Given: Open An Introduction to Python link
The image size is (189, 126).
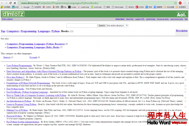Looking at the screenshot, I should 19,101.
